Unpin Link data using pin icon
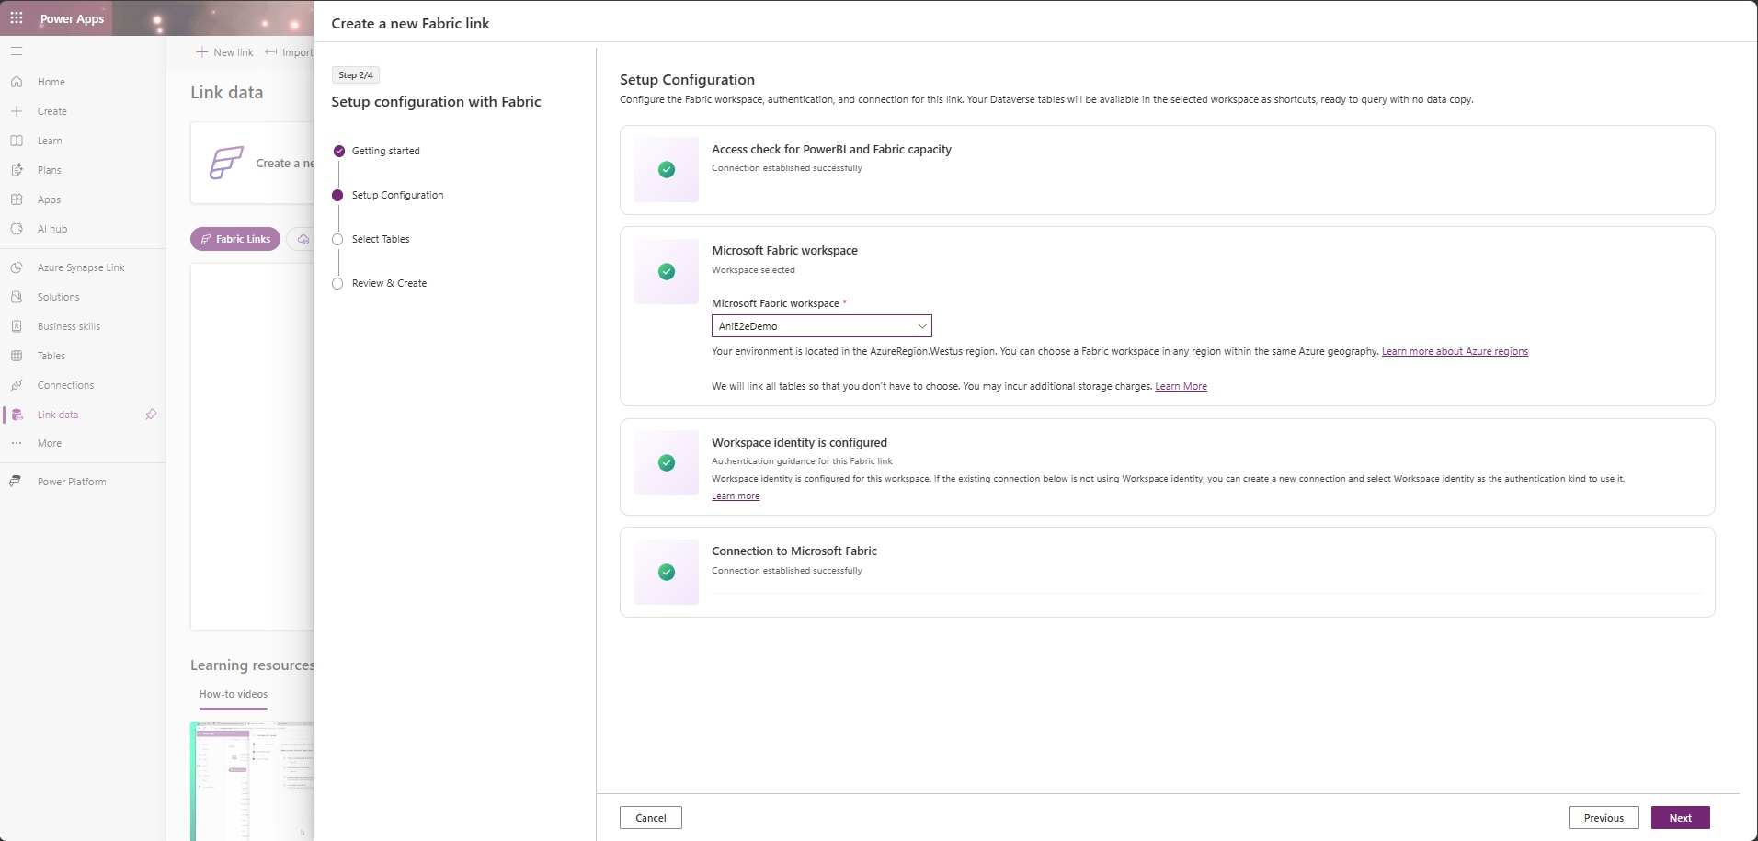 point(151,415)
